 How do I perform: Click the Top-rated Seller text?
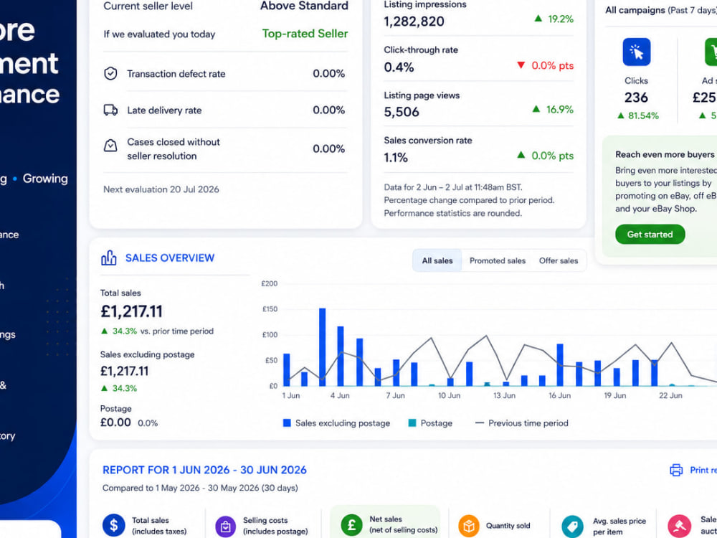click(305, 34)
